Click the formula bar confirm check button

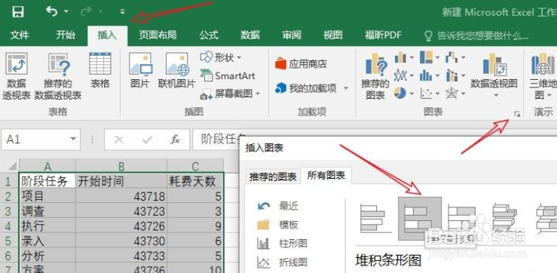click(147, 140)
